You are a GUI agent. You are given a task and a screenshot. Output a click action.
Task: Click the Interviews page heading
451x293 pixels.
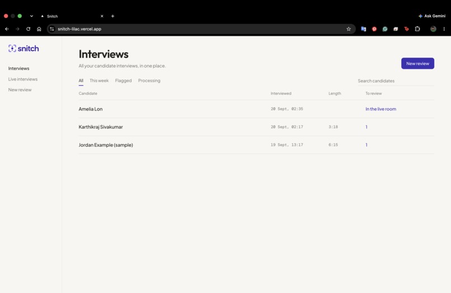click(104, 54)
